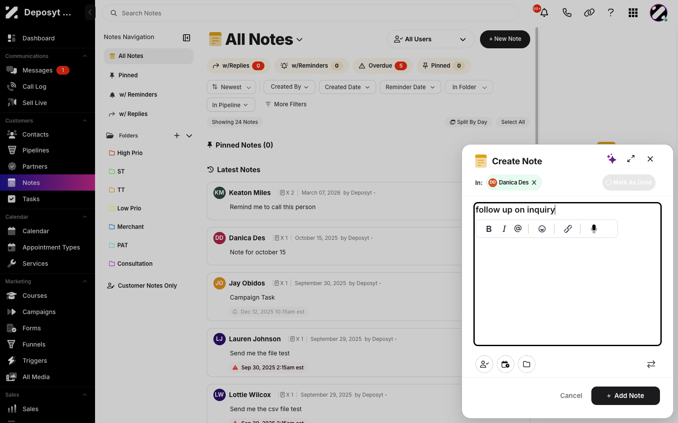This screenshot has height=423, width=678.
Task: Open the Created By filter dropdown
Action: tap(290, 87)
